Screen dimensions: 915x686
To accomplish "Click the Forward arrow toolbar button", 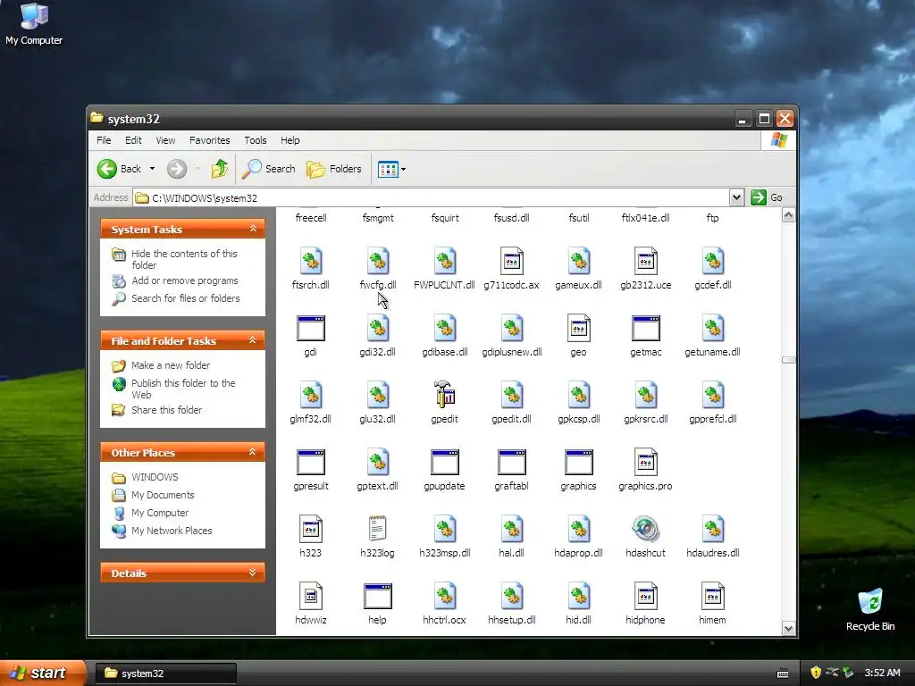I will tap(177, 169).
